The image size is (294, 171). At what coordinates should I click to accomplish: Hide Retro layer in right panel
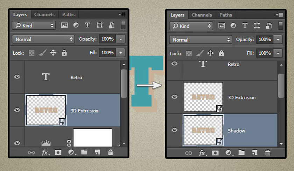point(174,64)
